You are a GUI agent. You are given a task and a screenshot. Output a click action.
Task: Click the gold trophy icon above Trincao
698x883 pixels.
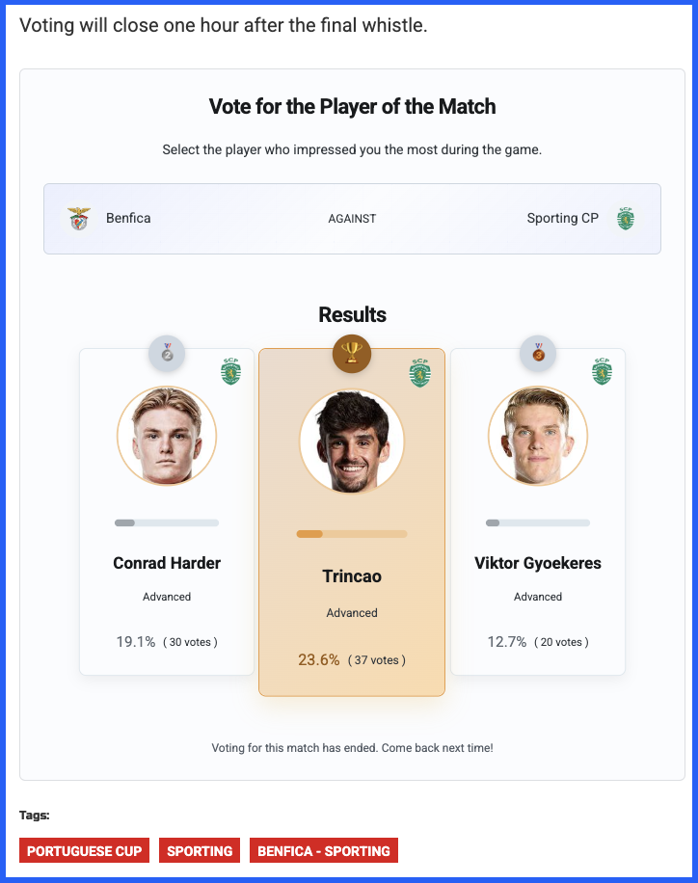coord(352,354)
